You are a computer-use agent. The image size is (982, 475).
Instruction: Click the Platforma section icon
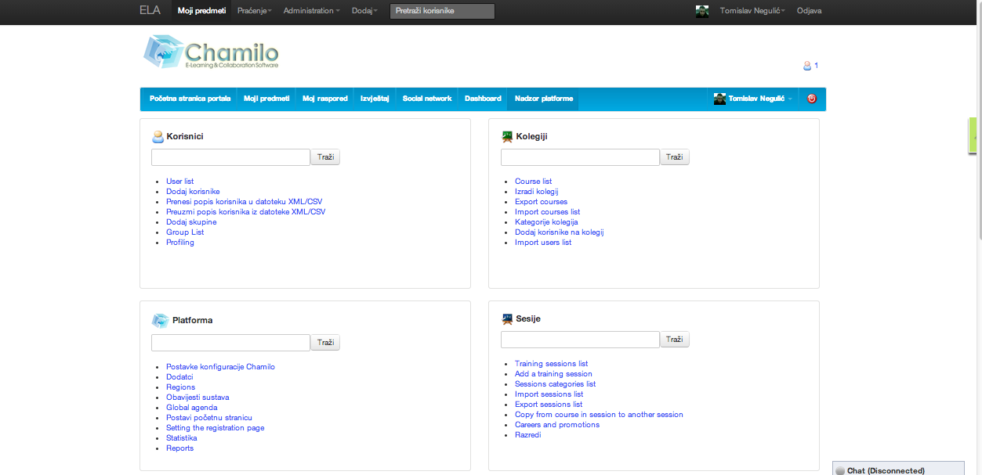pos(160,320)
